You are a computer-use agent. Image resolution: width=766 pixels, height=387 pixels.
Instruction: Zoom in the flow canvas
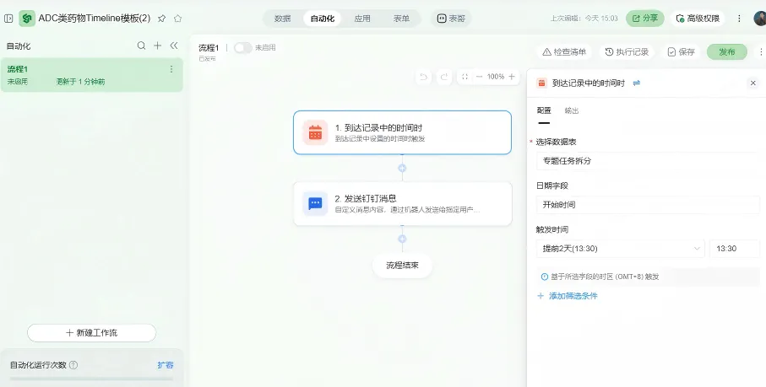coord(512,77)
